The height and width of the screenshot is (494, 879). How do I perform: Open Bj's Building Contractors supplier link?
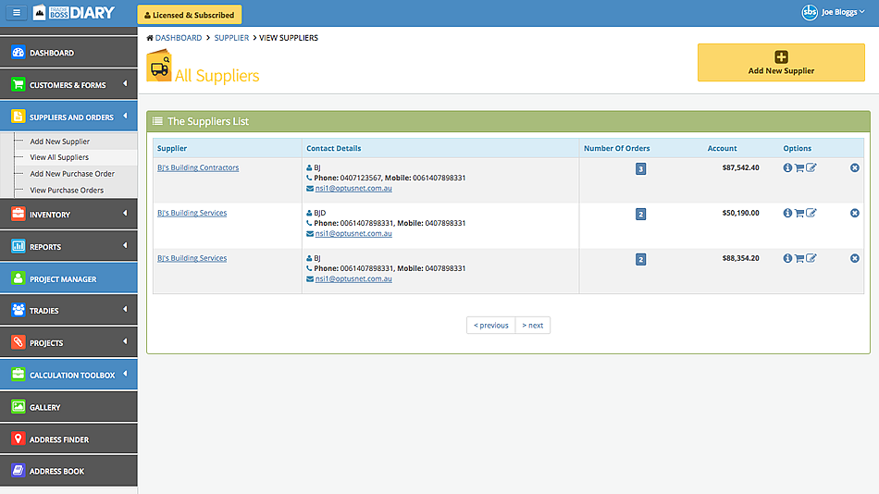[x=198, y=167]
